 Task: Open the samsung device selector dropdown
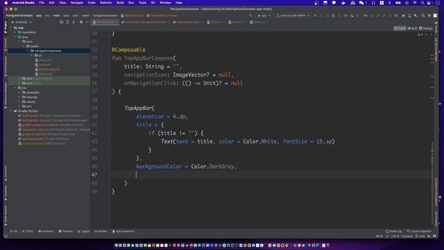click(x=293, y=15)
